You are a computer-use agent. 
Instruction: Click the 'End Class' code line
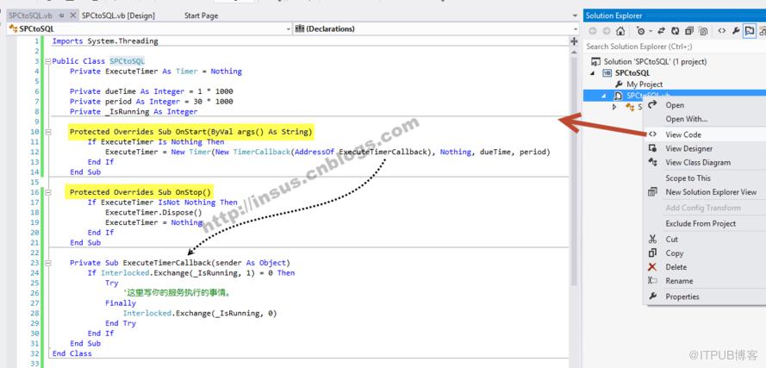tap(72, 353)
